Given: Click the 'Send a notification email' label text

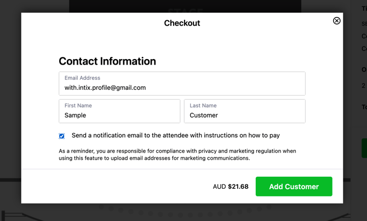Looking at the screenshot, I should 175,135.
